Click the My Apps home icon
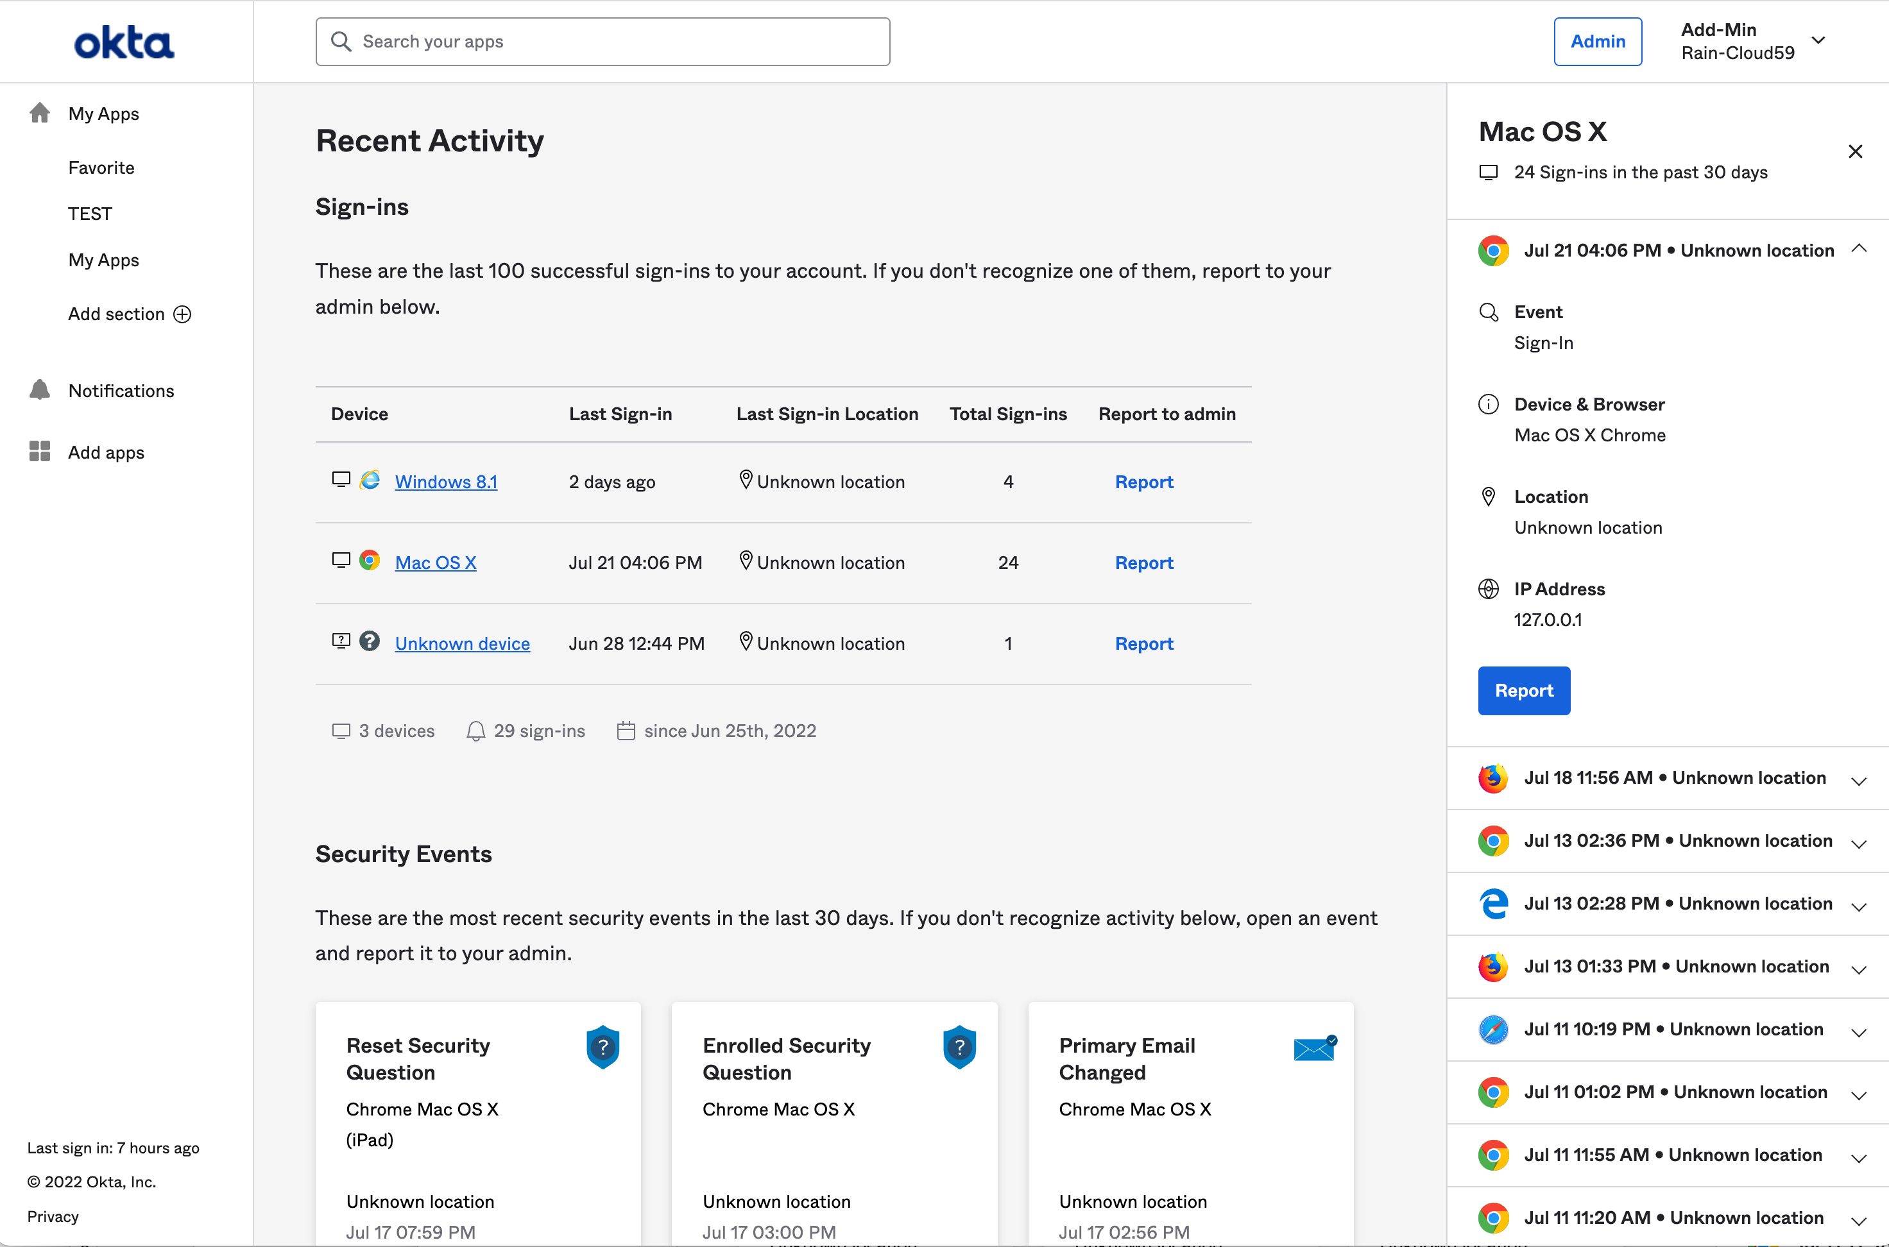The image size is (1889, 1247). [40, 114]
